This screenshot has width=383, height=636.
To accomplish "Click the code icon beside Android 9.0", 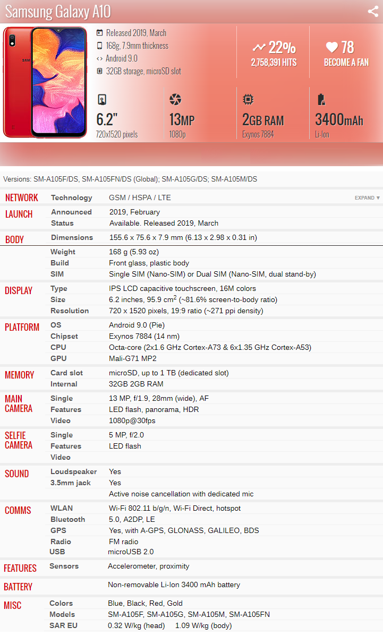I will click(99, 59).
